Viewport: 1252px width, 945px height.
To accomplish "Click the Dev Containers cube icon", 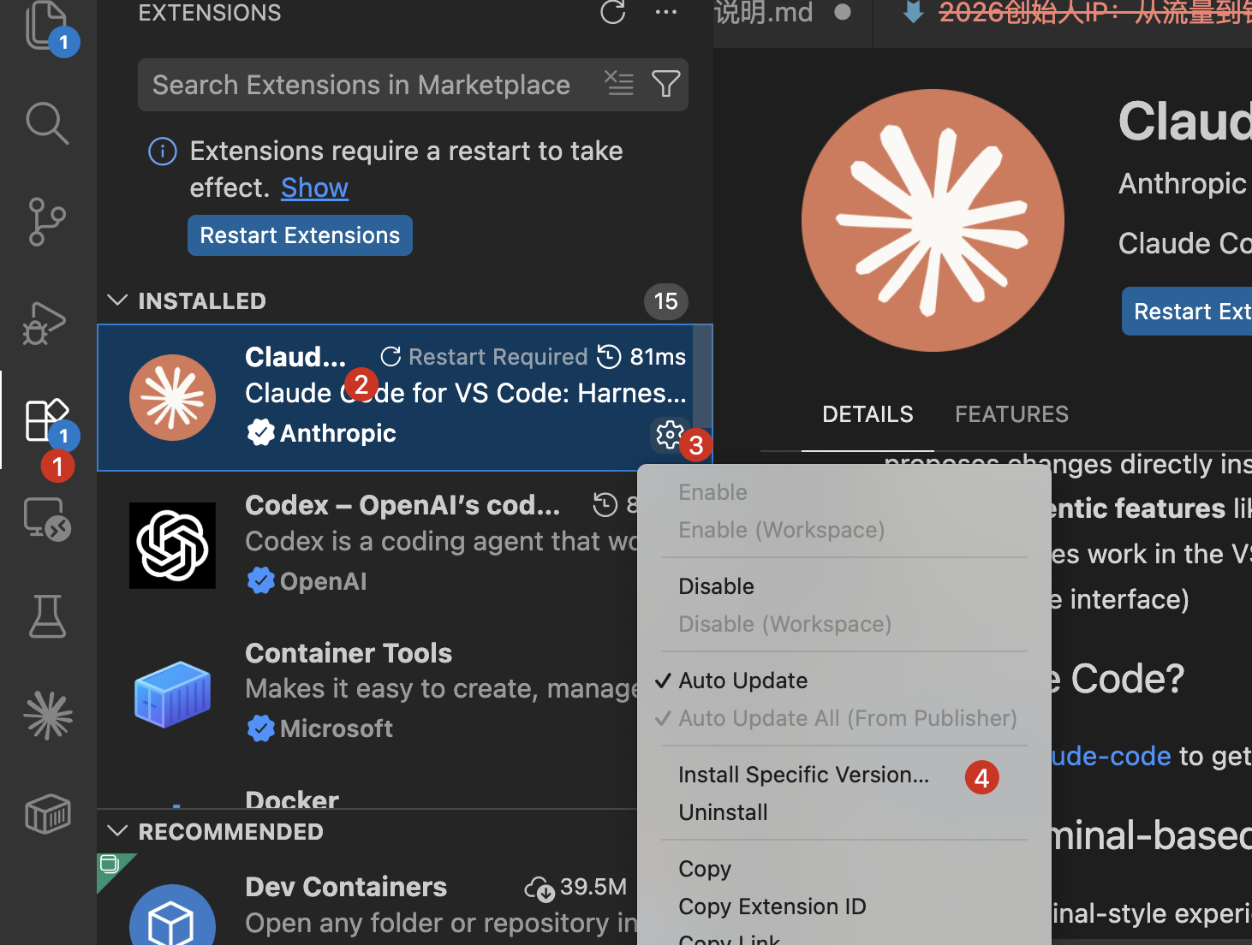I will tap(172, 915).
